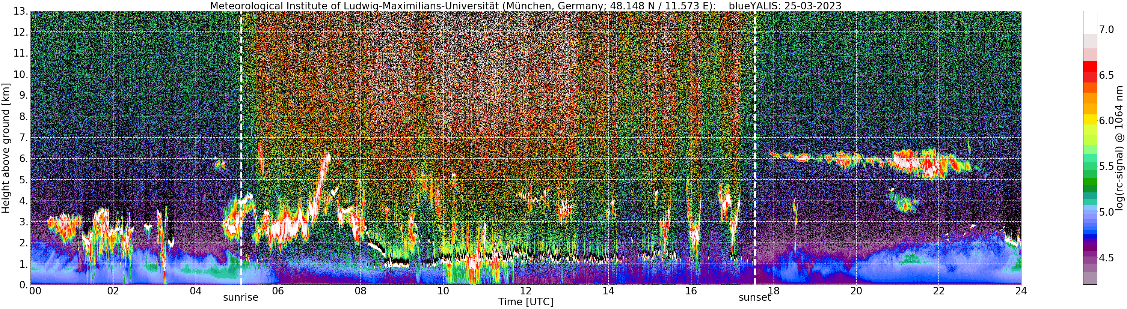Click the '4.' height axis tick label
Screen dimensions: 1127x309
[x=23, y=201]
